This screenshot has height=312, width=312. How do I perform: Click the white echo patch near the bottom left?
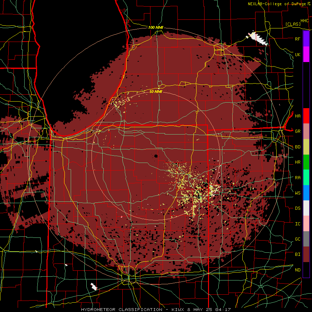tap(94, 287)
